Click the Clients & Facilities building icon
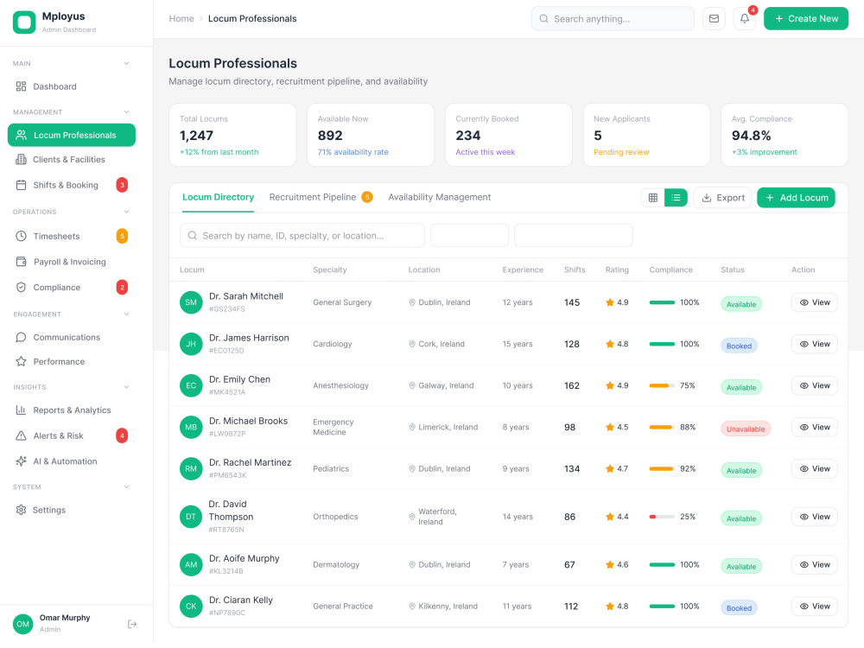Image resolution: width=864 pixels, height=648 pixels. [21, 159]
